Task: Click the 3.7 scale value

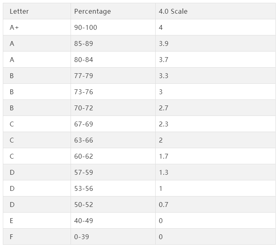Action: pos(164,60)
